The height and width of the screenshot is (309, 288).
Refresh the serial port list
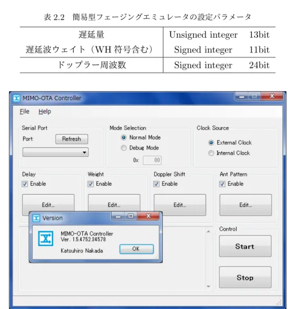click(x=72, y=139)
